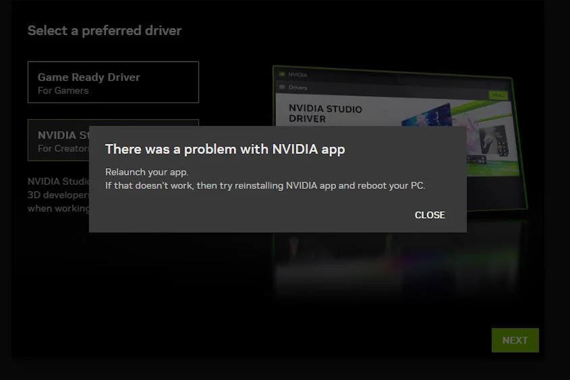Screen dimensions: 570x380
Task: Click the CLOSE button in the error dialog
Action: (430, 215)
